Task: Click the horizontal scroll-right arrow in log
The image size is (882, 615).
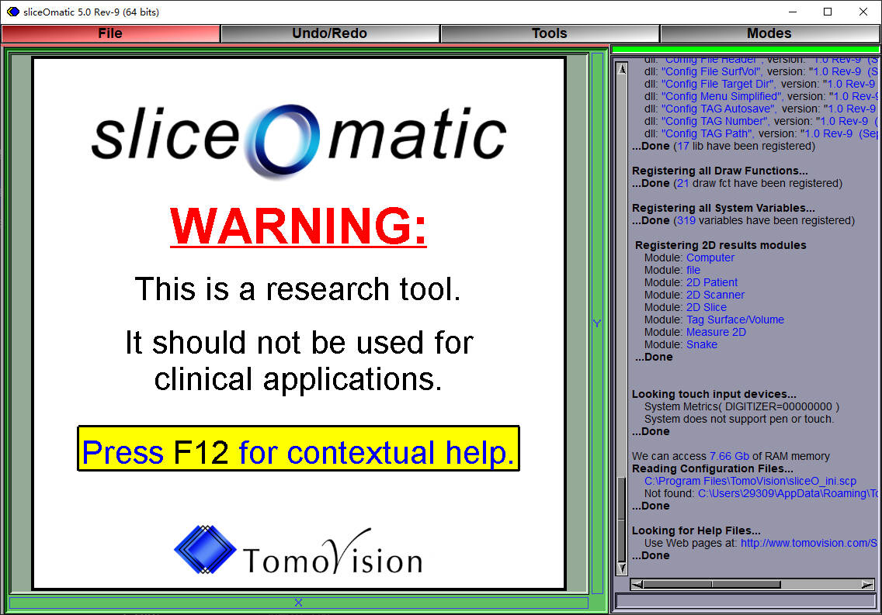Action: tap(867, 585)
